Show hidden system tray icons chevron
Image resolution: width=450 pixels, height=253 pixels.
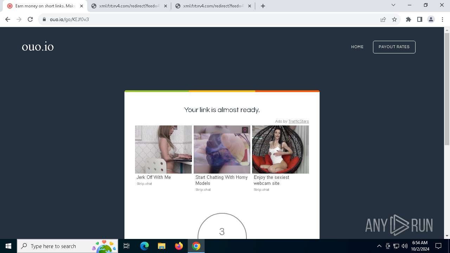(379, 246)
